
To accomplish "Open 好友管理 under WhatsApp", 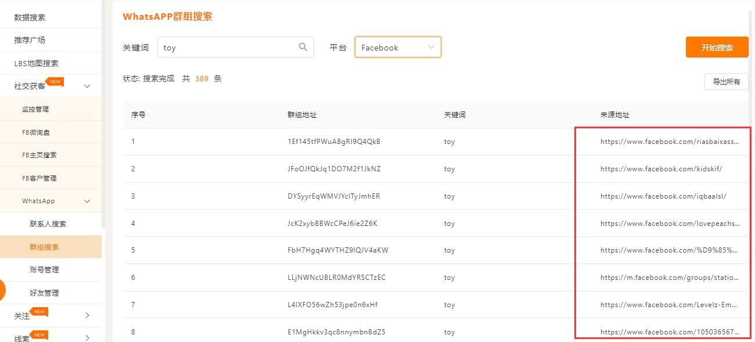I will coord(45,293).
